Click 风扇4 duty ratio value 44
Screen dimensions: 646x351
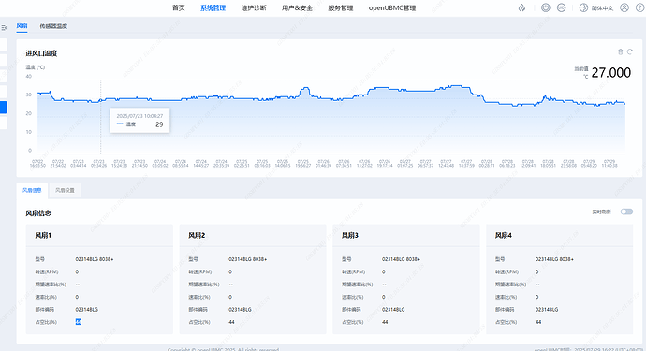[x=538, y=322]
